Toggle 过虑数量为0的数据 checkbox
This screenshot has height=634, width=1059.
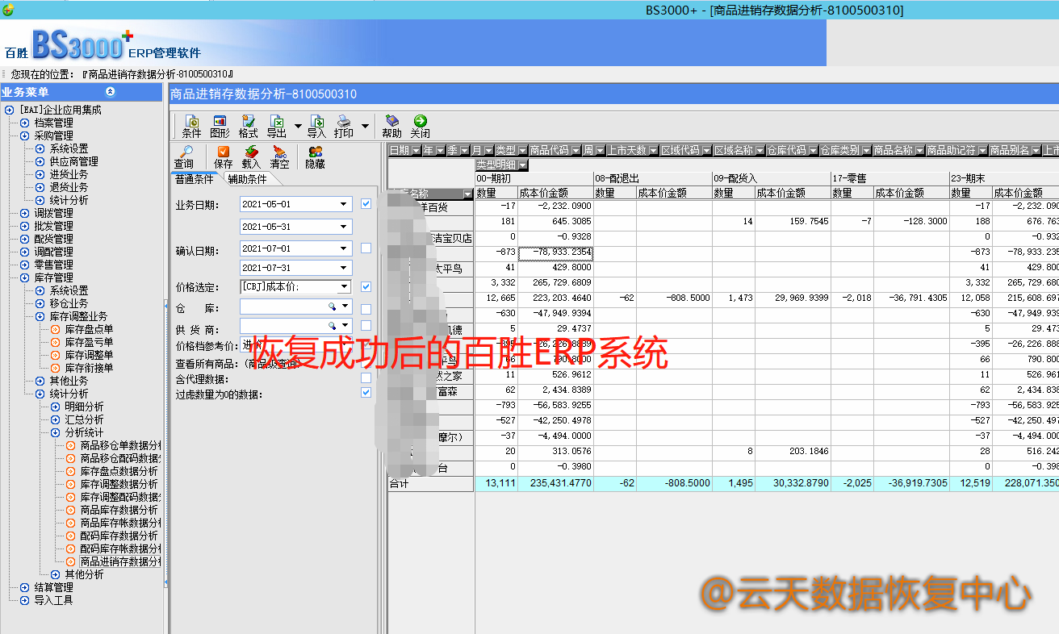pyautogui.click(x=366, y=393)
